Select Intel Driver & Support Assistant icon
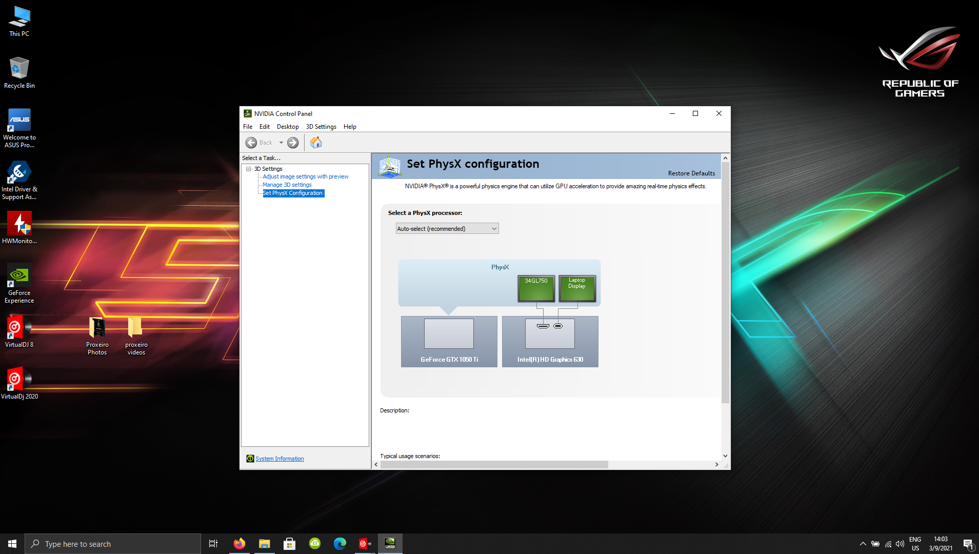This screenshot has height=554, width=979. pyautogui.click(x=19, y=180)
